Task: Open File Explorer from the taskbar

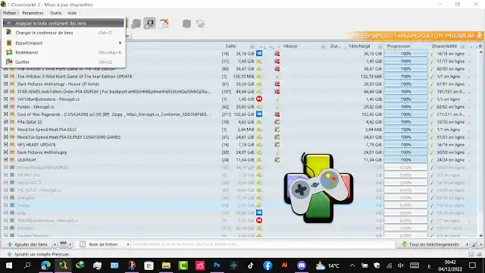Action: coord(166,265)
